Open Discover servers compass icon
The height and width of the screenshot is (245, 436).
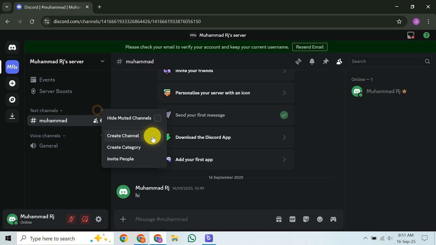pos(12,100)
